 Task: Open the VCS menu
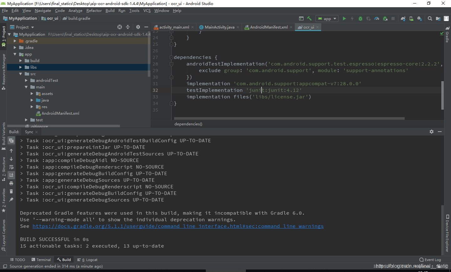(147, 10)
